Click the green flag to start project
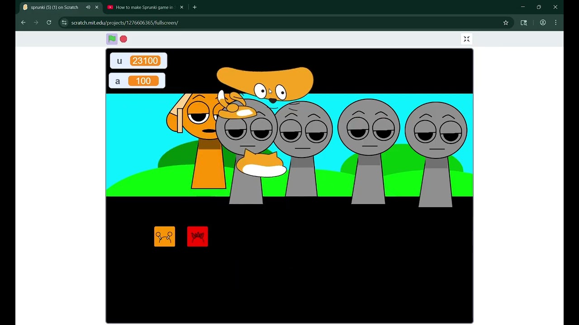Viewport: 579px width, 325px height. (x=112, y=39)
